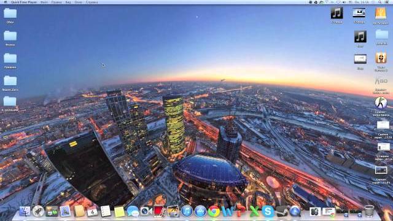Open the QuickTime Player application menu

click(x=24, y=2)
